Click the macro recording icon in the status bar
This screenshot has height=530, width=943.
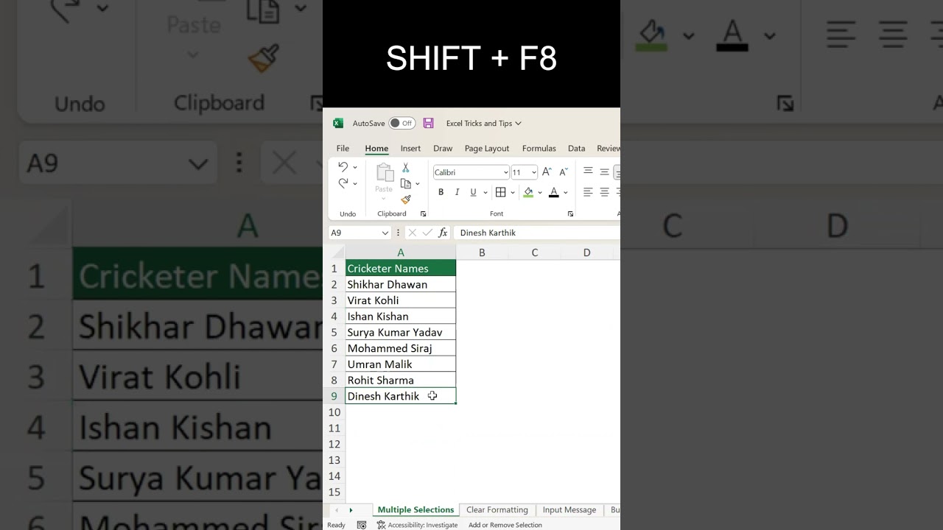(x=362, y=525)
